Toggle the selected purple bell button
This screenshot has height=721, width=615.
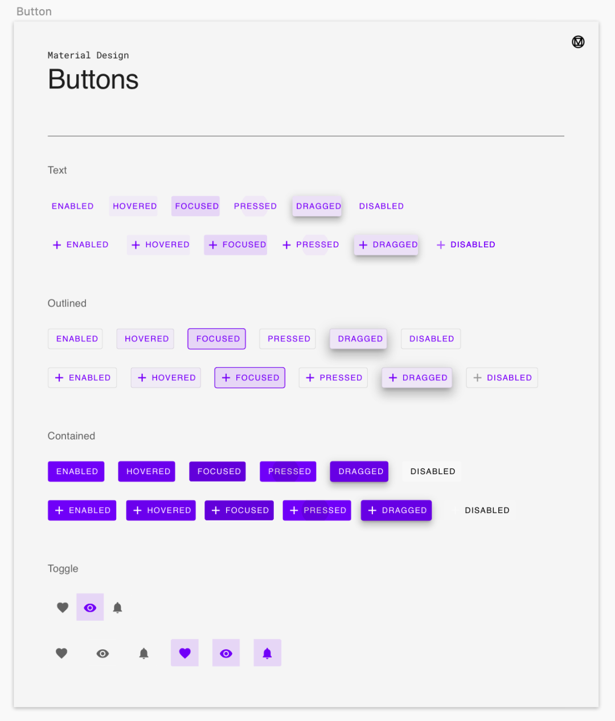[267, 653]
